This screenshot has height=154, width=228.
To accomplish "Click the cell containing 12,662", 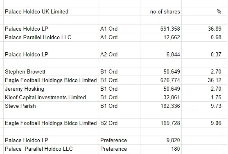I will click(161, 37).
